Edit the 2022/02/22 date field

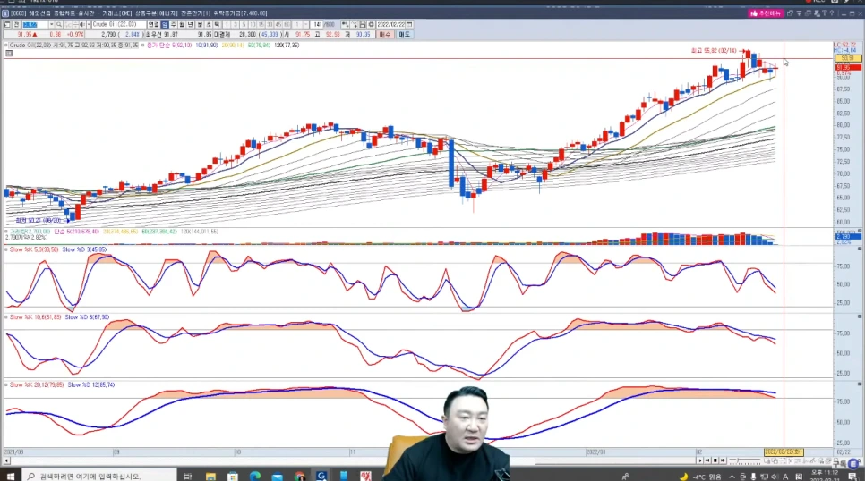tap(391, 25)
